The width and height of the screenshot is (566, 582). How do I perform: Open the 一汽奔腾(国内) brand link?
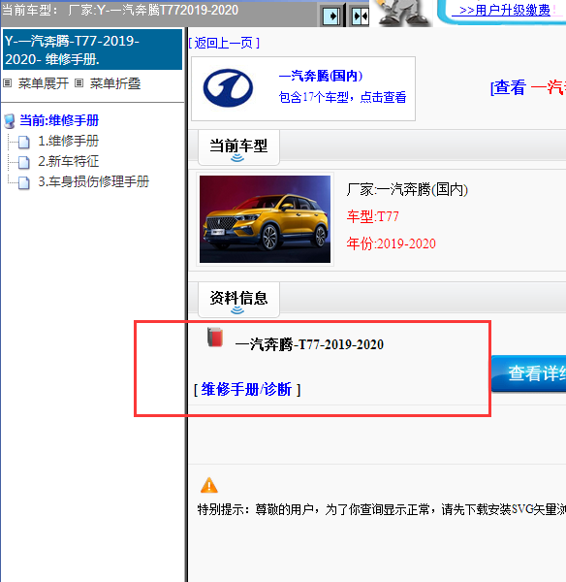(x=321, y=76)
